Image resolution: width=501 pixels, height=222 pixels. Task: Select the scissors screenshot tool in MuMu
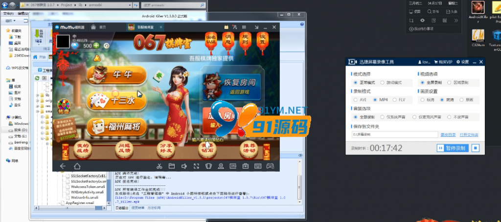[159, 166]
